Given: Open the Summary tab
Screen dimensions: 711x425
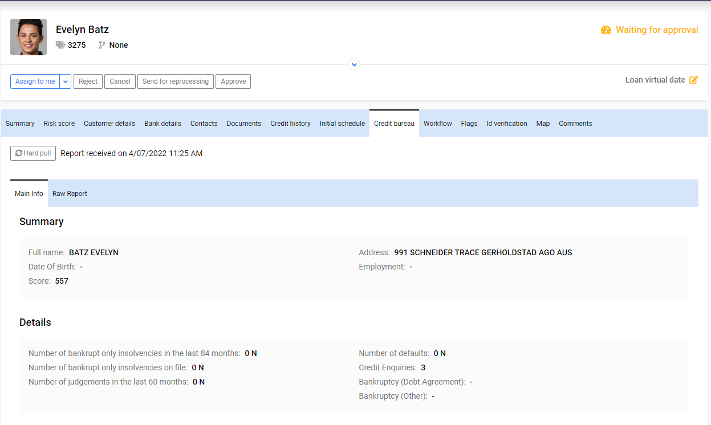Looking at the screenshot, I should pyautogui.click(x=20, y=124).
